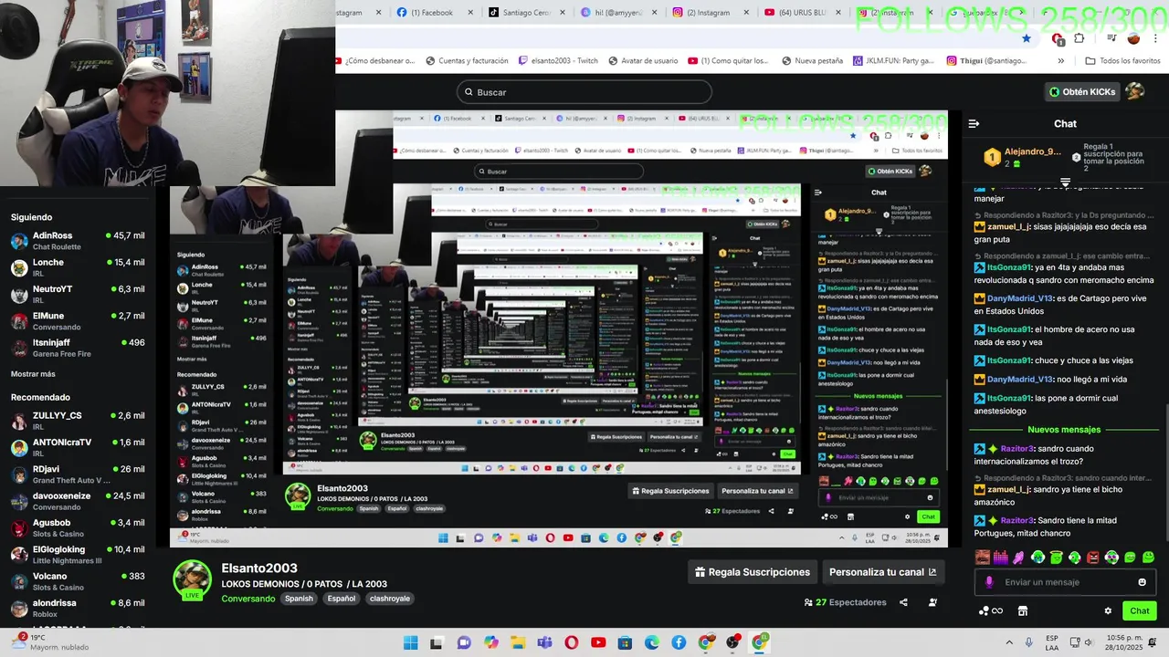Viewport: 1169px width, 657px height.
Task: Click the Spanish language tag
Action: [x=299, y=599]
